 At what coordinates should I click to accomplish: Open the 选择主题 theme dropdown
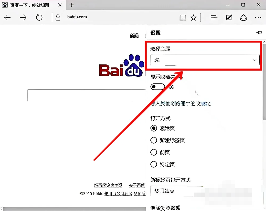pos(205,60)
